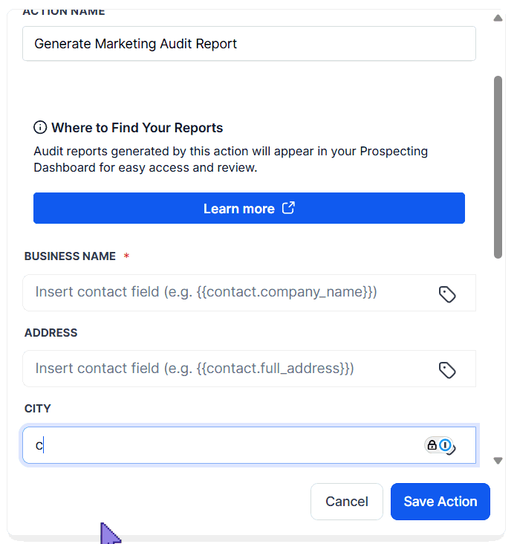This screenshot has height=544, width=517.
Task: Click into the Address input field
Action: (x=230, y=369)
